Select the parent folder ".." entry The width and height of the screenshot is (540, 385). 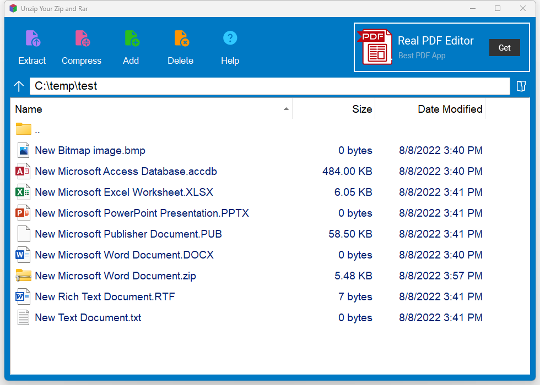(37, 130)
